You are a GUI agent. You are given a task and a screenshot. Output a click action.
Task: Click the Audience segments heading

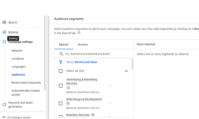click(69, 19)
